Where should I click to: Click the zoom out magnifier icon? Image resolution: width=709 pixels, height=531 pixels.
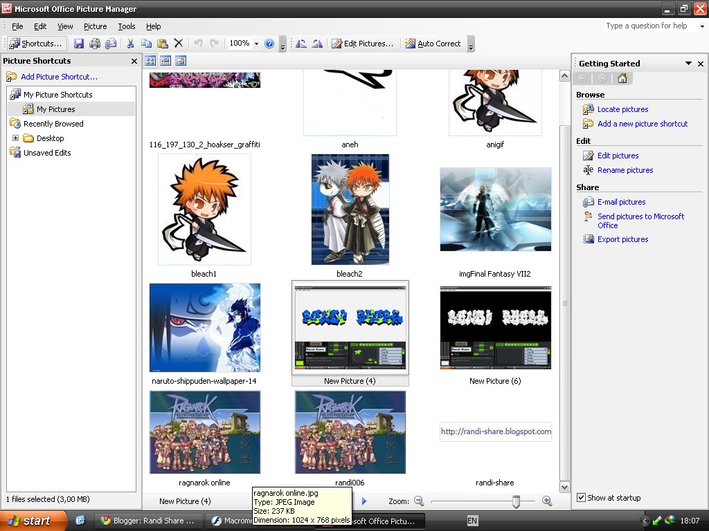tap(419, 501)
